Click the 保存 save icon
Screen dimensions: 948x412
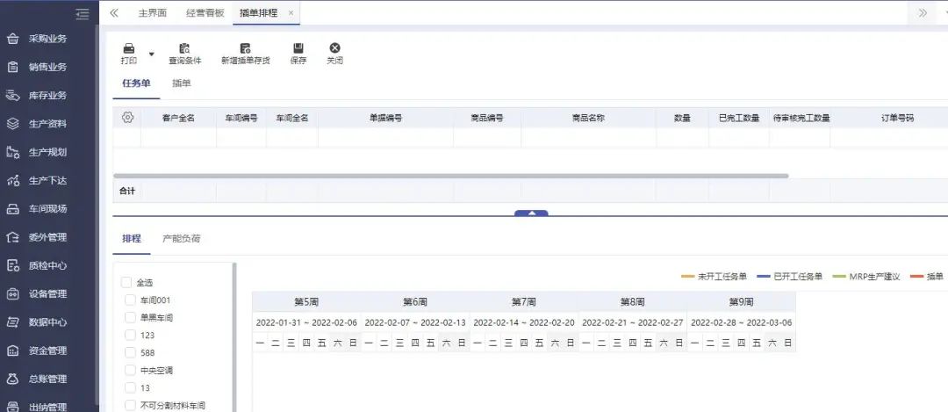click(x=298, y=48)
